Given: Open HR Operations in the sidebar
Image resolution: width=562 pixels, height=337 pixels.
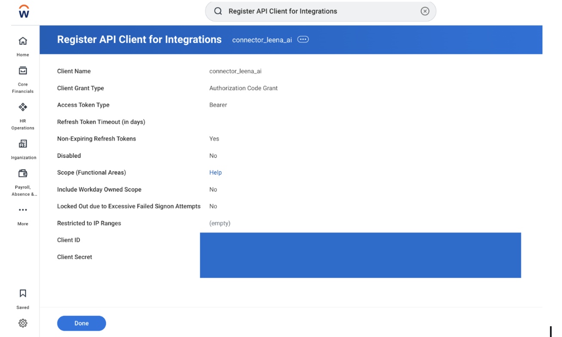Looking at the screenshot, I should [23, 116].
